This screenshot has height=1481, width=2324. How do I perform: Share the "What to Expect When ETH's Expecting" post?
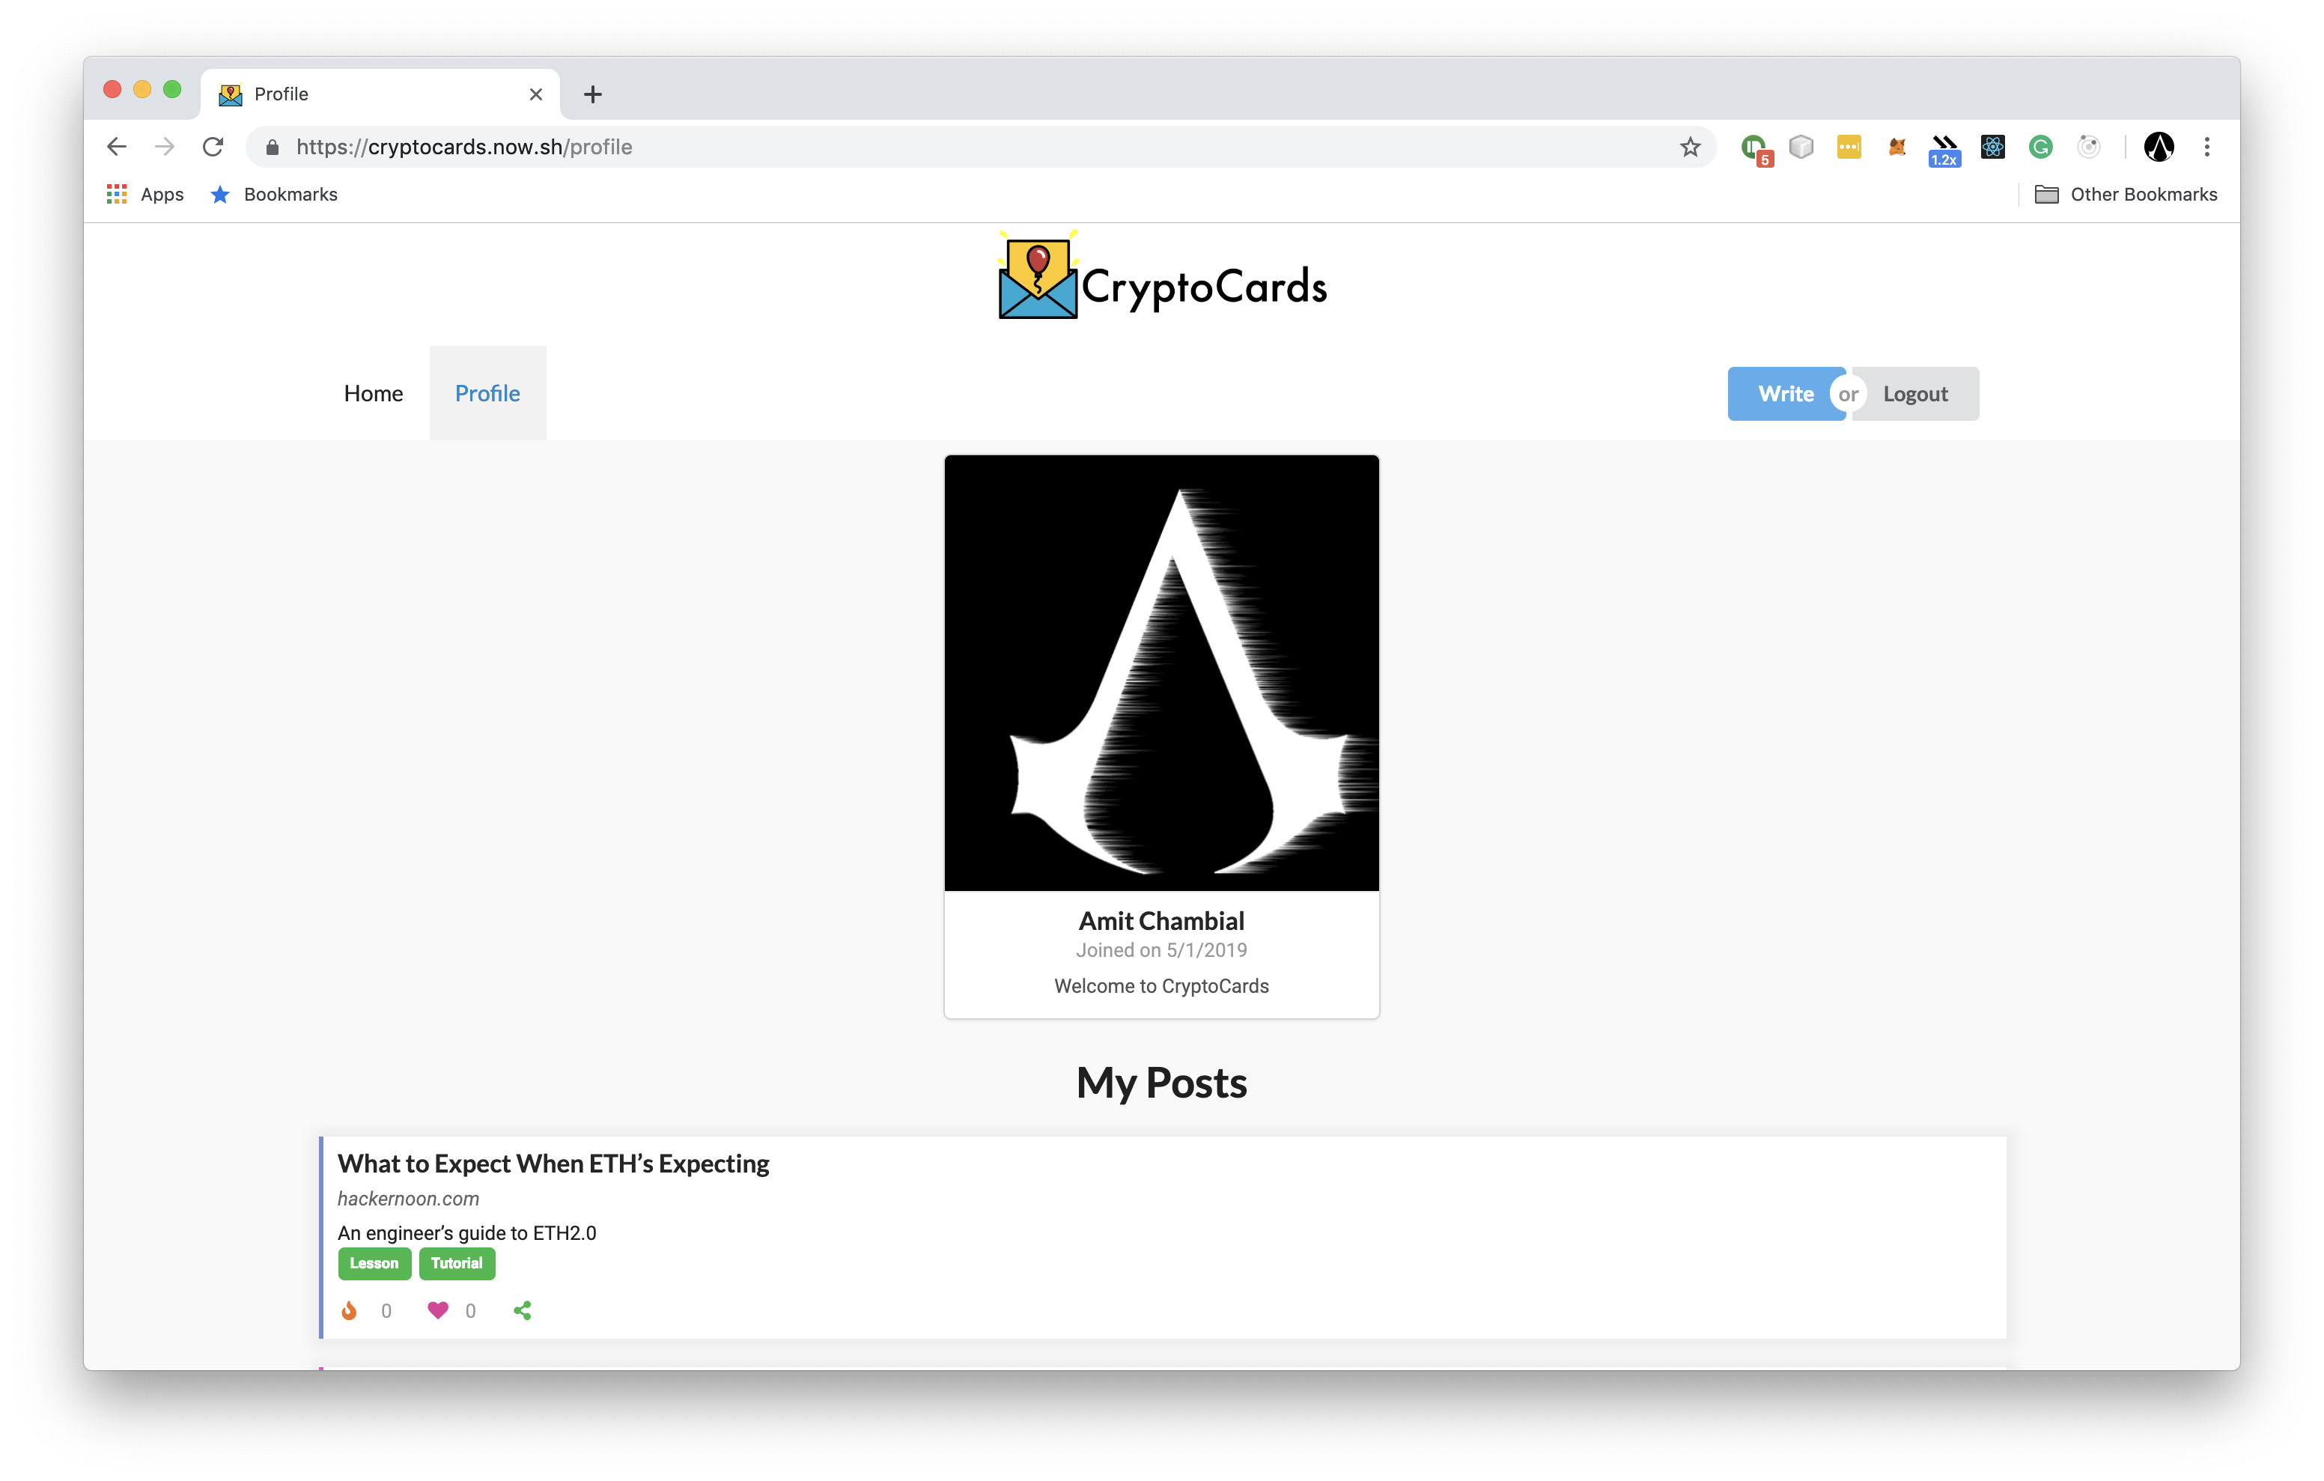click(522, 1310)
